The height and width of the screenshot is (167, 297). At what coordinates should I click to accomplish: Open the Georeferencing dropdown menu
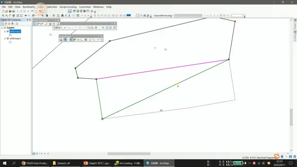[x=163, y=16]
